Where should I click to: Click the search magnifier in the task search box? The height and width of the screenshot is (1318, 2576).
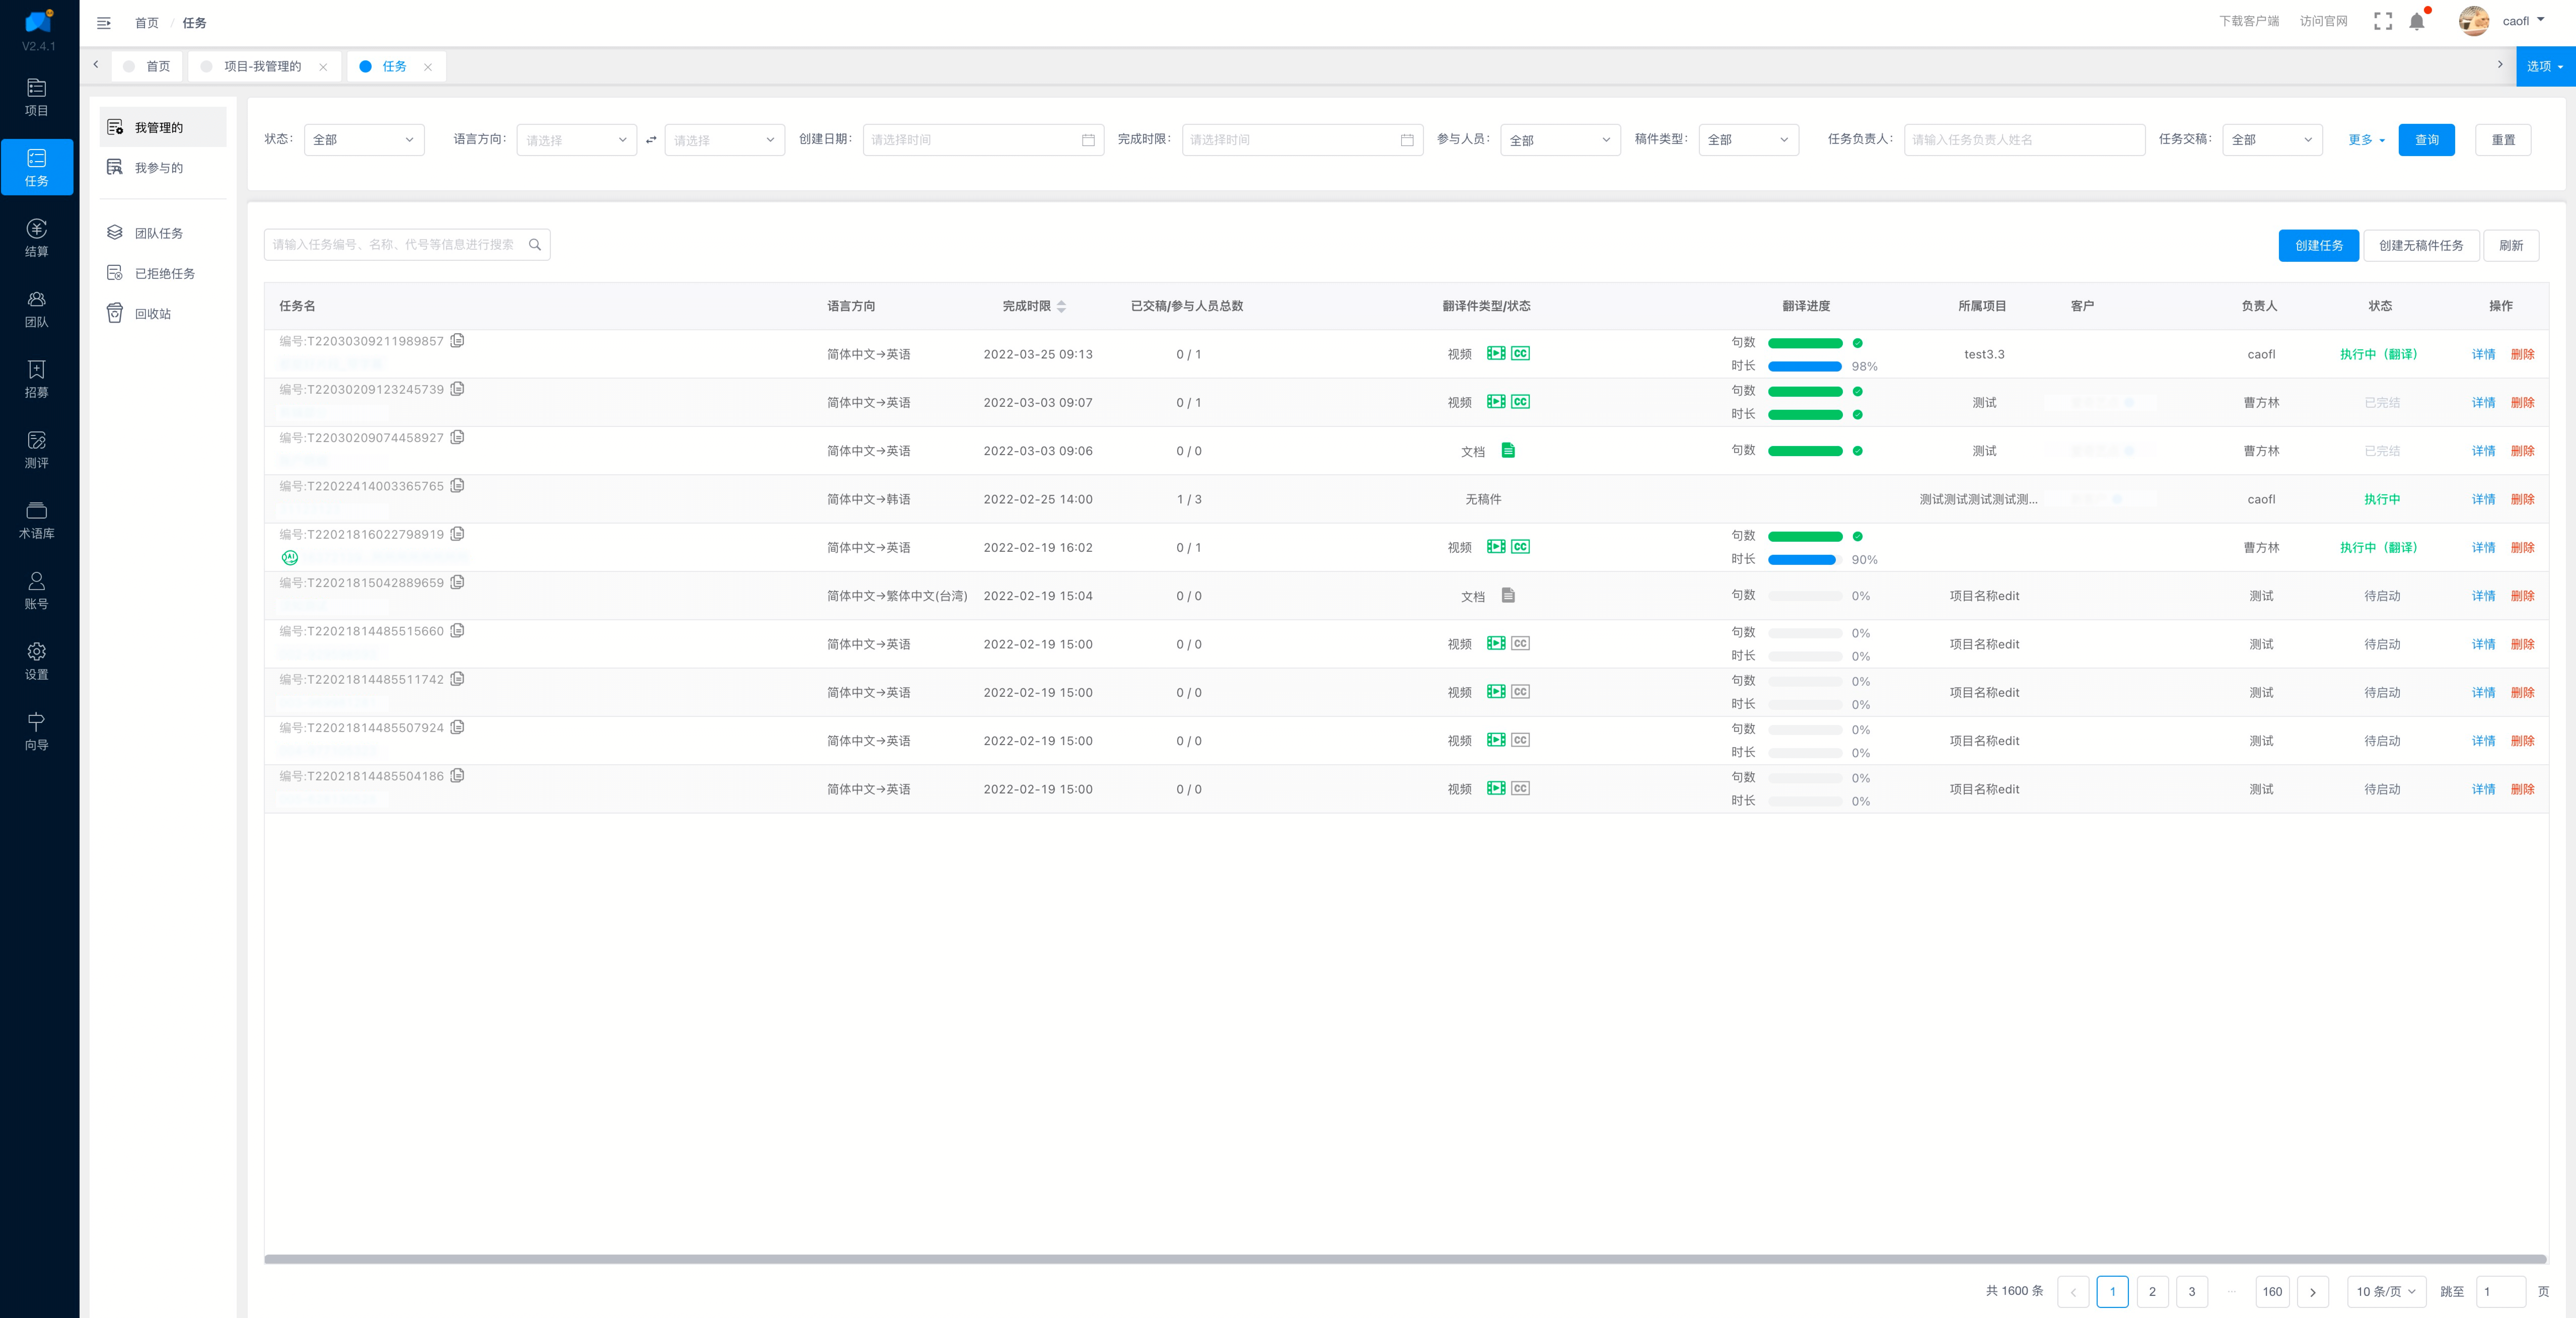535,245
